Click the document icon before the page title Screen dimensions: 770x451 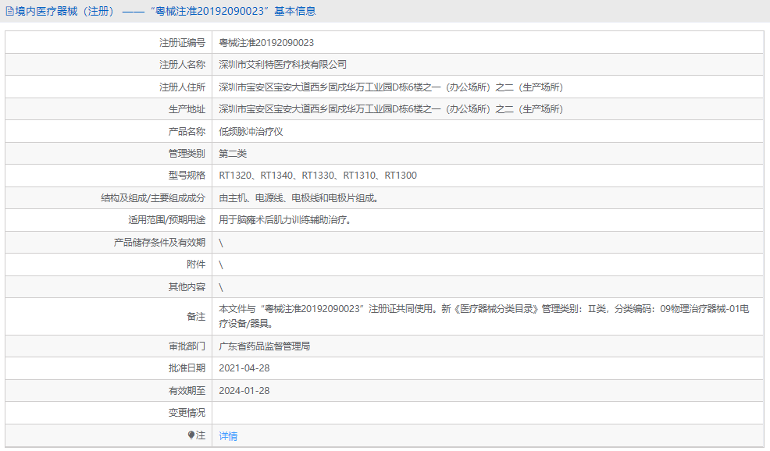pos(10,10)
